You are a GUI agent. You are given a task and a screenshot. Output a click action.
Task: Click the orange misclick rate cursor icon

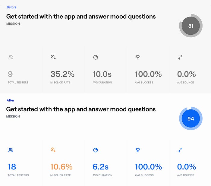click(x=53, y=150)
